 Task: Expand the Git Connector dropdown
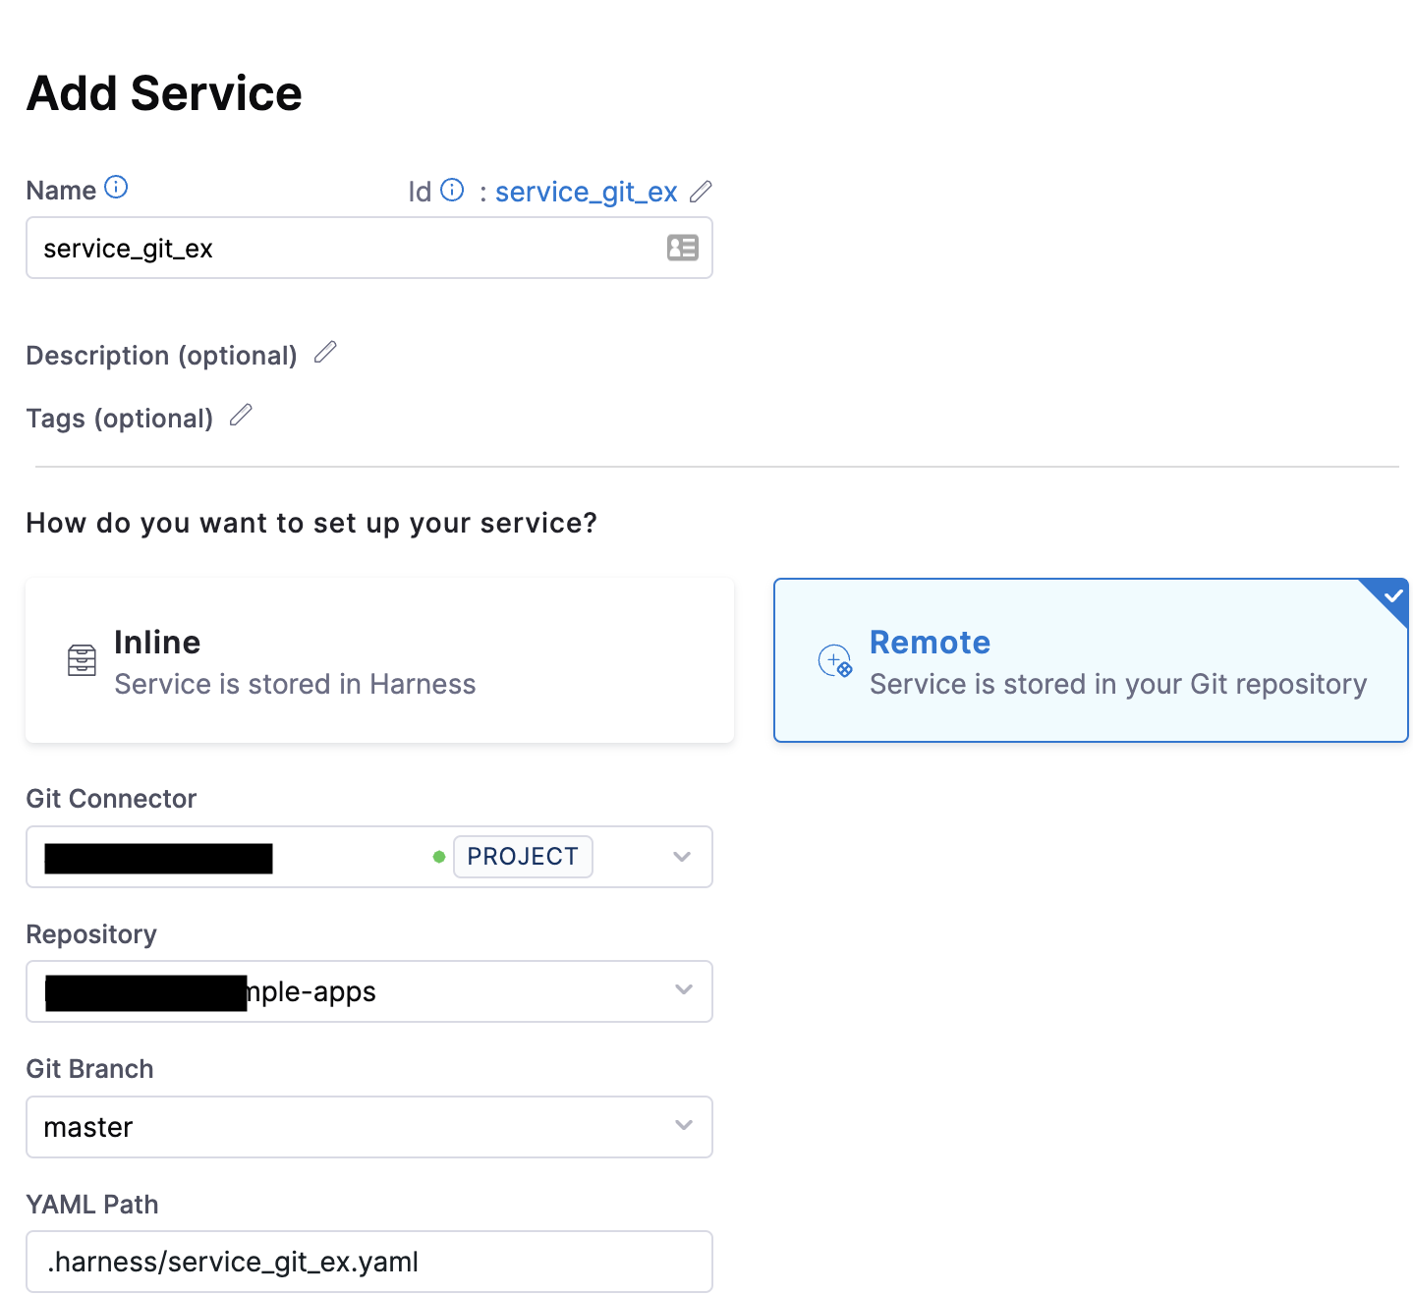[682, 857]
